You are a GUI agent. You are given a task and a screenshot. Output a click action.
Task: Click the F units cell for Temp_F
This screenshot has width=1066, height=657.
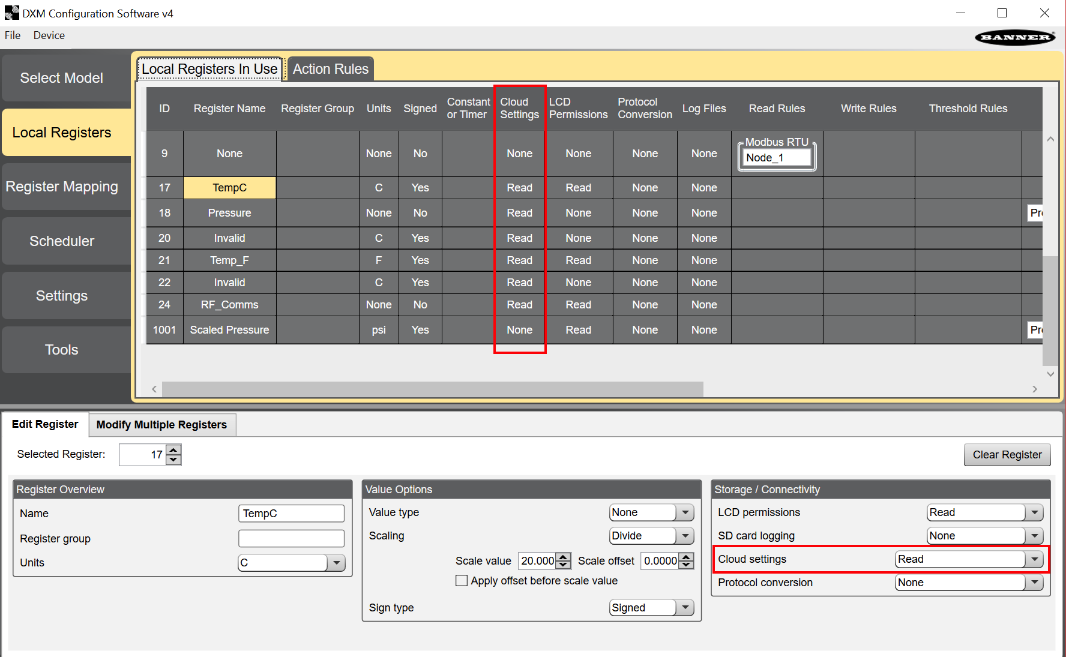click(x=379, y=260)
